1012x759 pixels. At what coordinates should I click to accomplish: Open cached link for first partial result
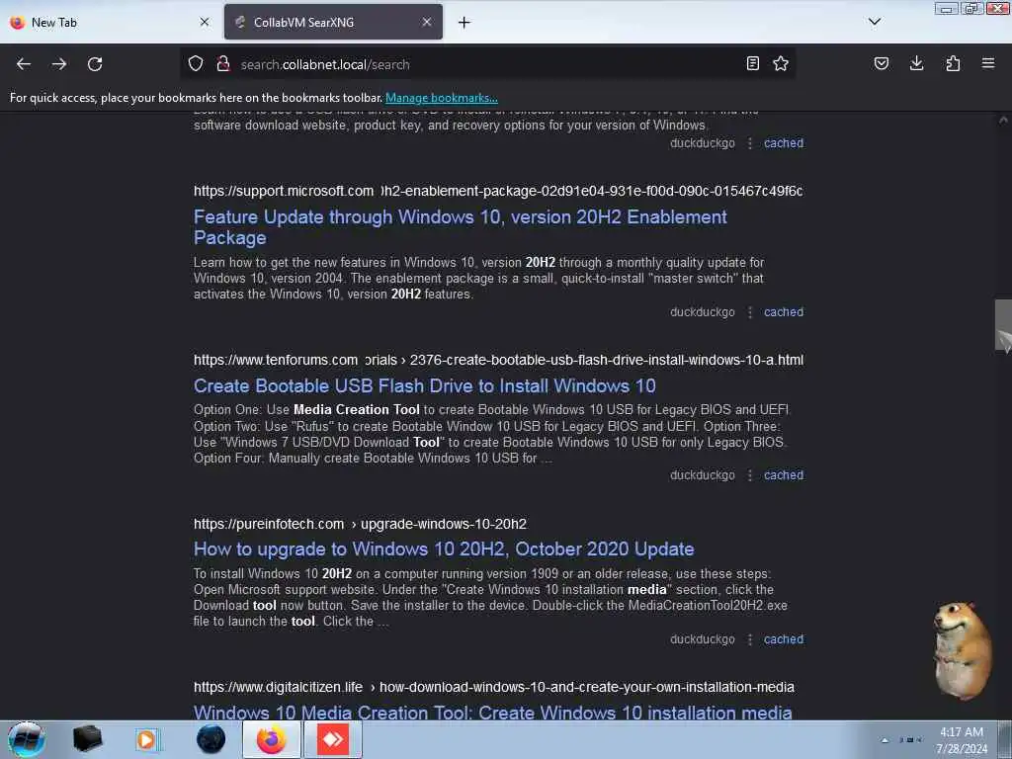point(784,143)
